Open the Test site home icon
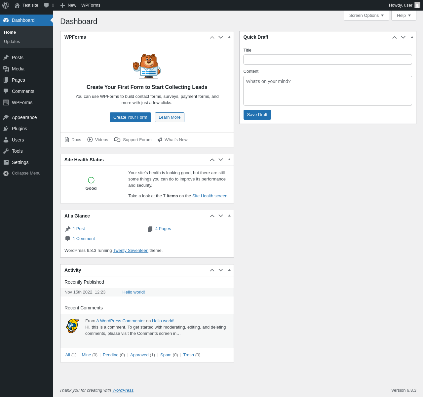The height and width of the screenshot is (397, 423). [17, 5]
